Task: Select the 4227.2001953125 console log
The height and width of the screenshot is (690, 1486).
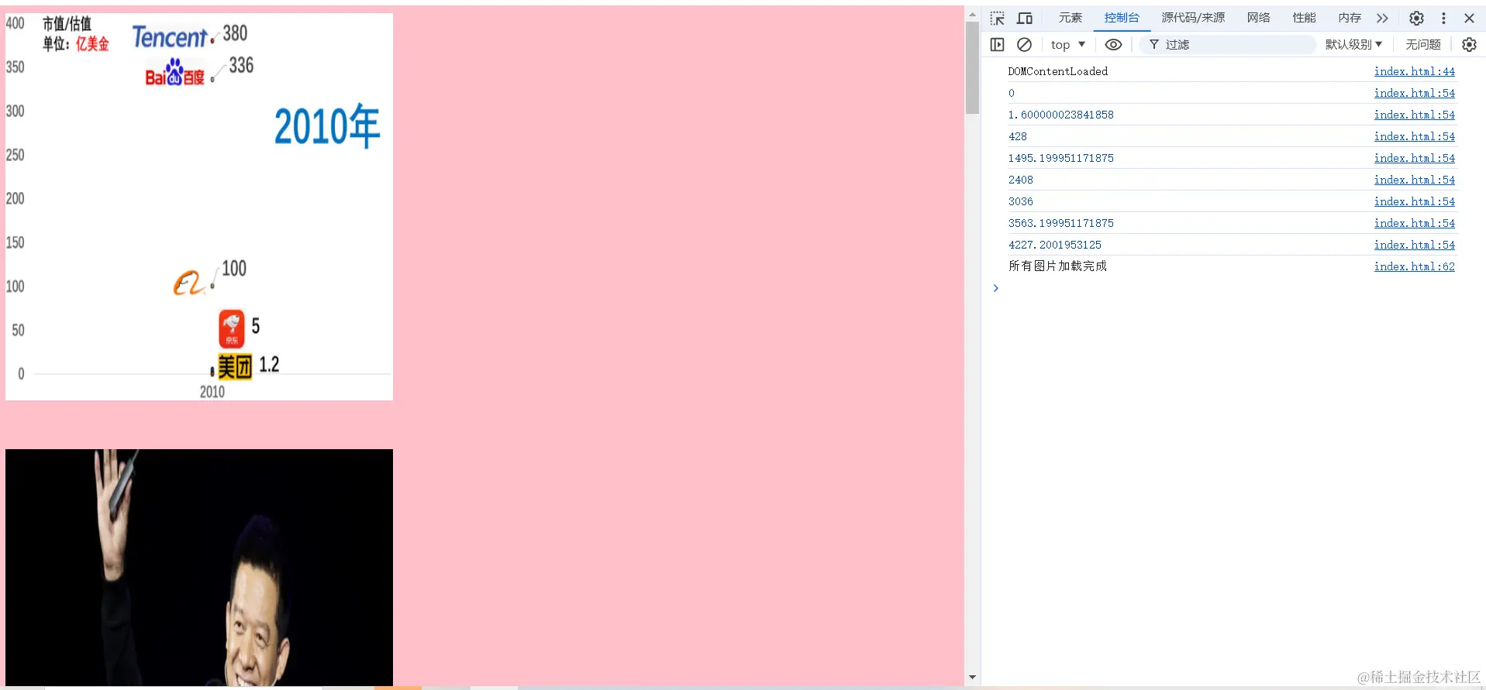Action: coord(1054,245)
